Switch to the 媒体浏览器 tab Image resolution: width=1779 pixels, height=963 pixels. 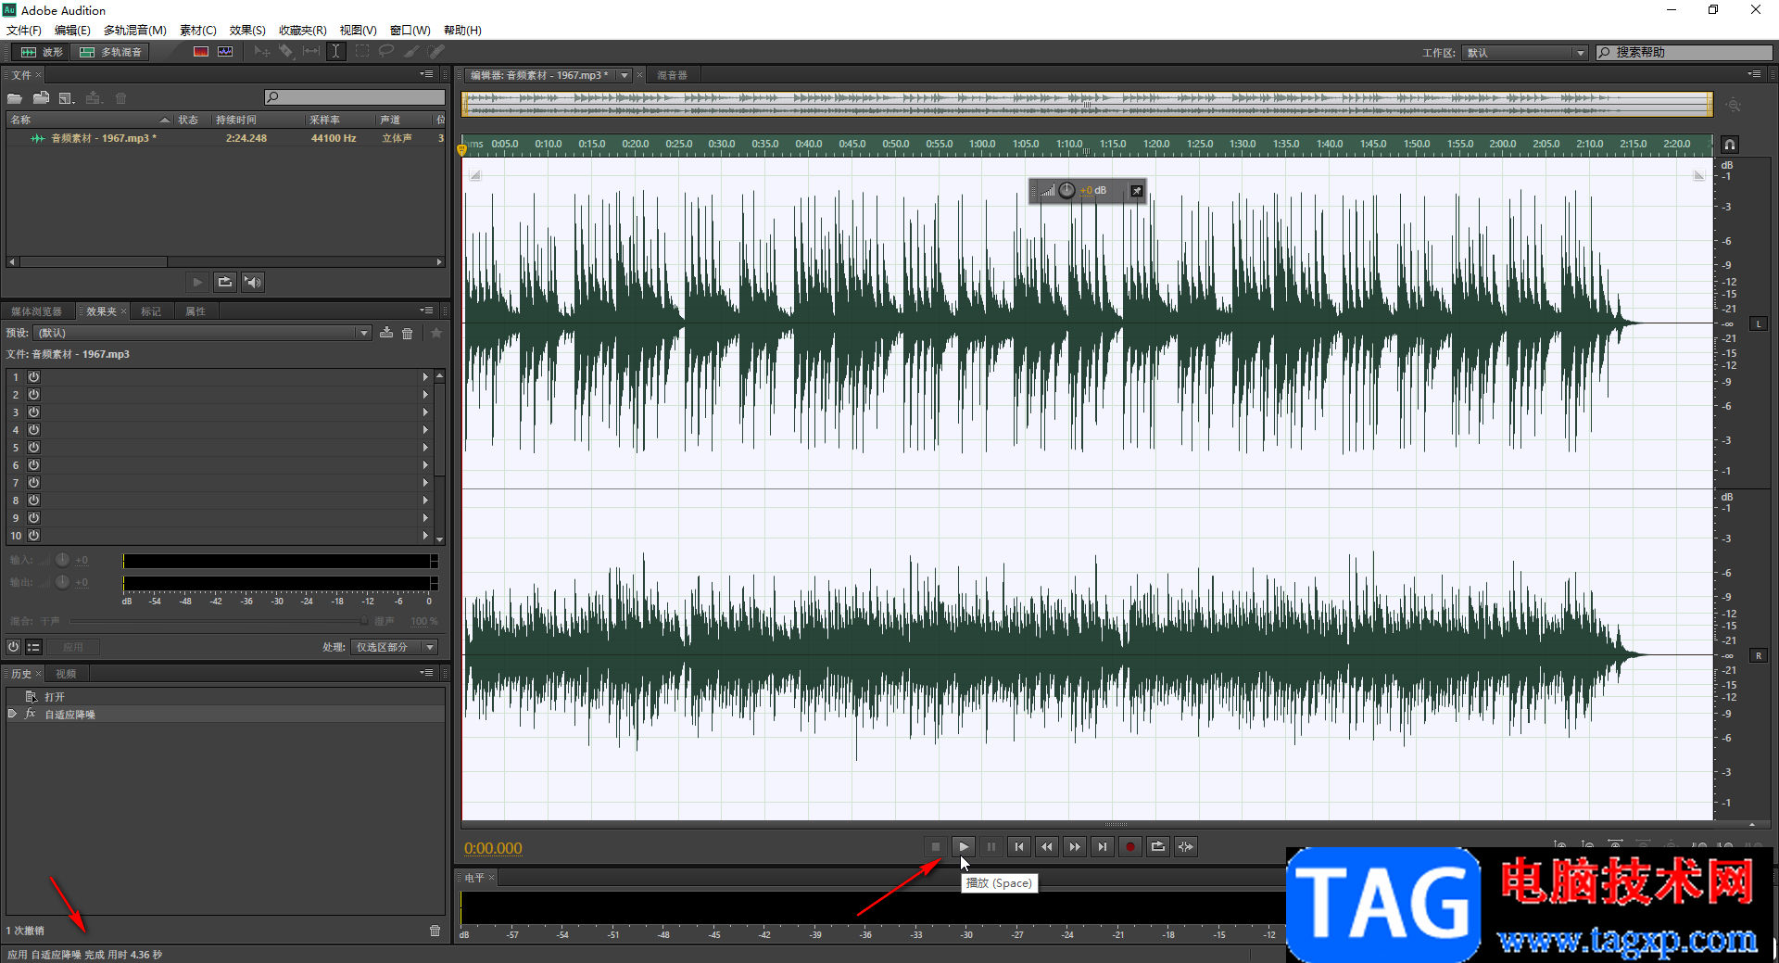click(x=36, y=311)
